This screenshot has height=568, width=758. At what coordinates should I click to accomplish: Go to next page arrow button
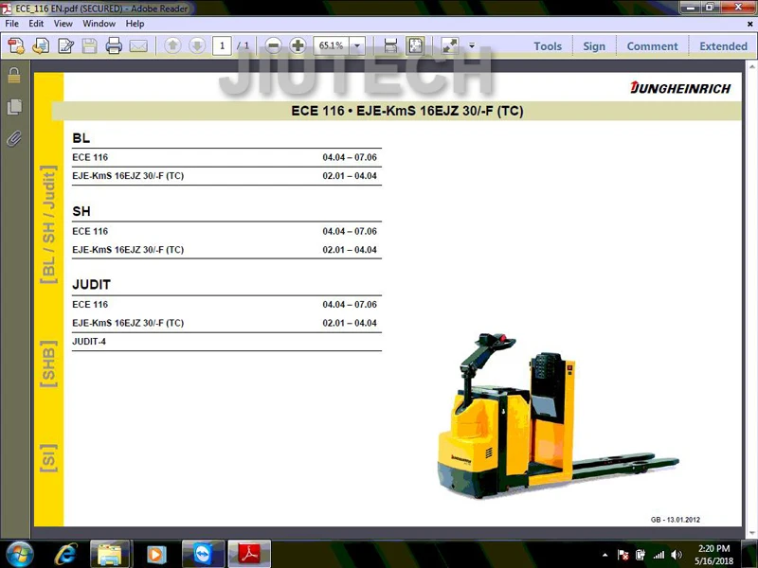197,45
